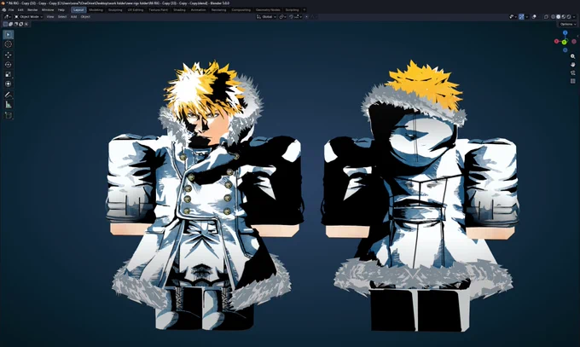Toggle the camera view icon
580x347 pixels.
[x=572, y=72]
